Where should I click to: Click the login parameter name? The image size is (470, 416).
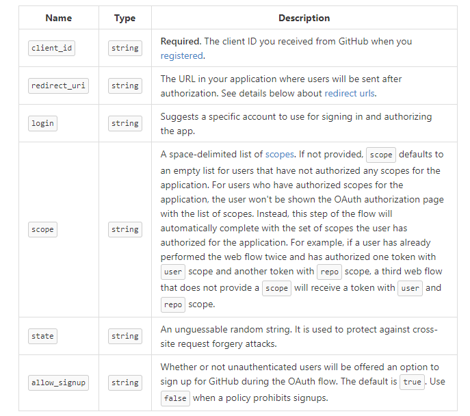42,123
